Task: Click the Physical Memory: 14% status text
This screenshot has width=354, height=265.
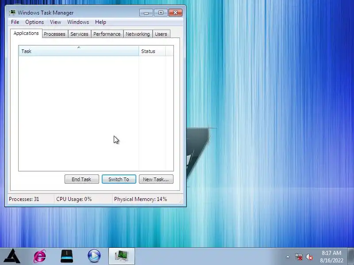Action: [x=140, y=199]
